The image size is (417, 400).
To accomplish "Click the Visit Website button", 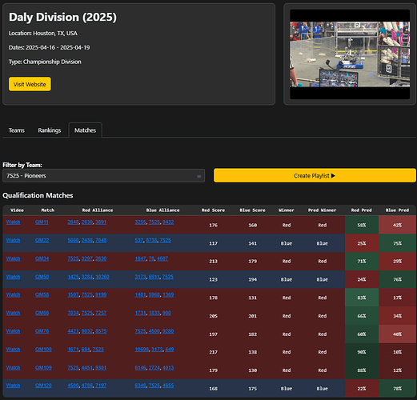I will (x=30, y=84).
